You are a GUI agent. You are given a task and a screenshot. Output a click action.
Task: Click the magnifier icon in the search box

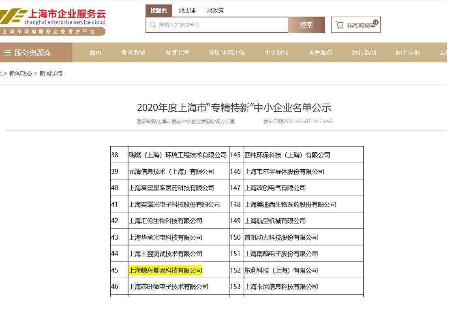(x=153, y=25)
